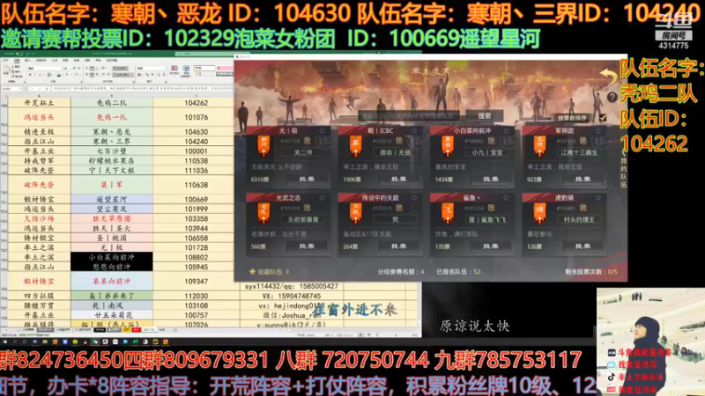Star the 军师团 team card
Screen dimensions: 705x396
coord(598,130)
